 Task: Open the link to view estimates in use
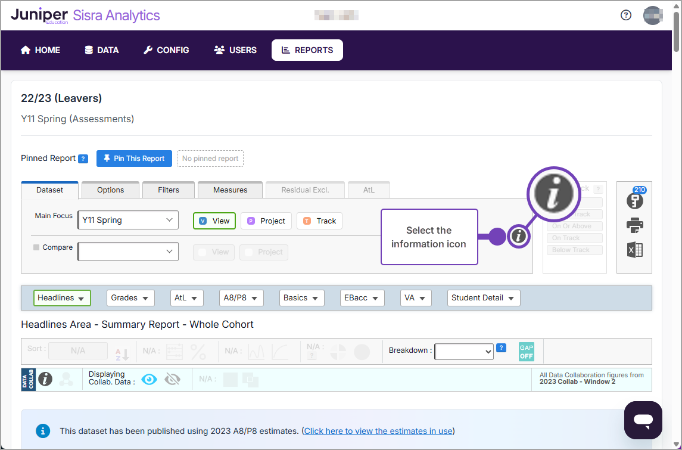(x=378, y=431)
